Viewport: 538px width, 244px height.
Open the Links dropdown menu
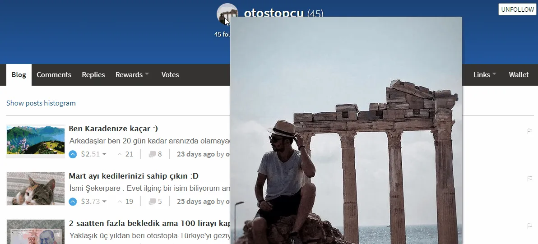pyautogui.click(x=485, y=75)
